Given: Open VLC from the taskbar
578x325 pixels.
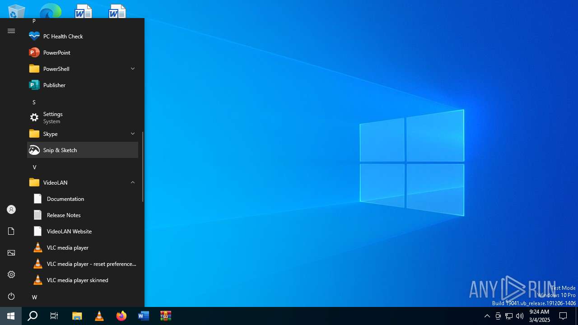Looking at the screenshot, I should pos(99,316).
